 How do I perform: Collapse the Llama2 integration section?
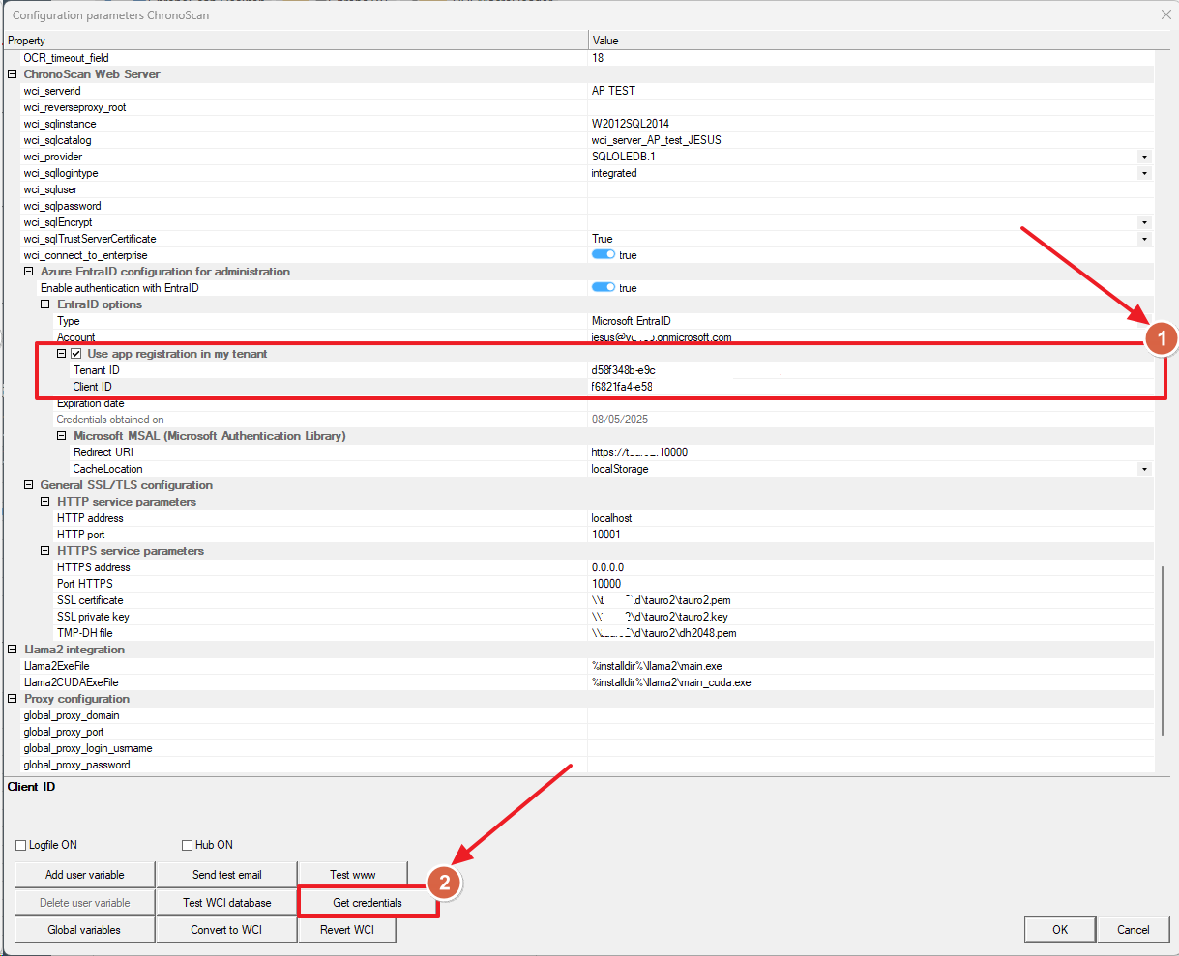13,650
